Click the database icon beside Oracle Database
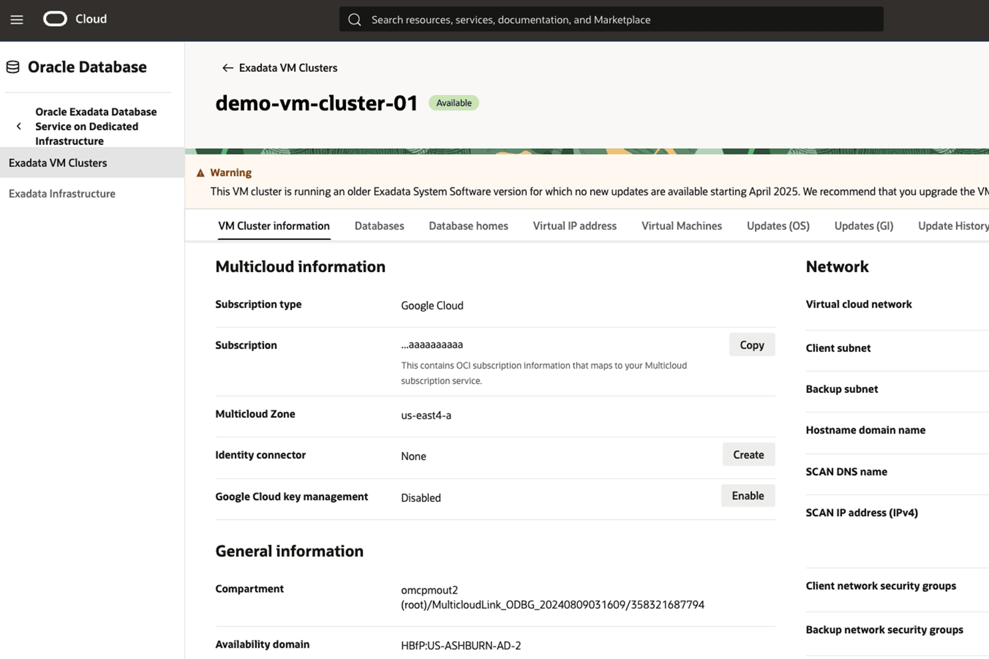 [x=11, y=66]
